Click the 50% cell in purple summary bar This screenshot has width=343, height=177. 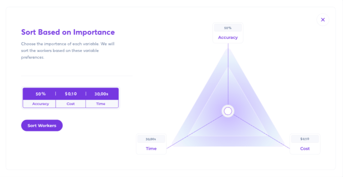[x=41, y=94]
